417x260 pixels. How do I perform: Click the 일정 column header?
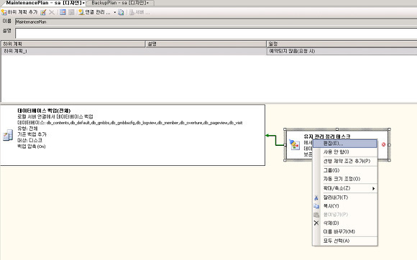342,44
